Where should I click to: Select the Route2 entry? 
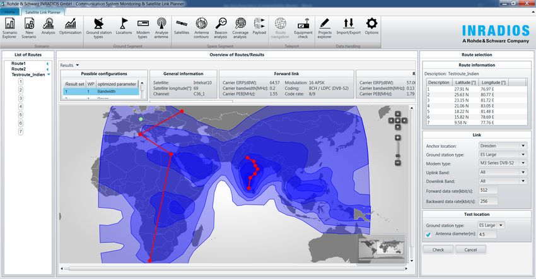[x=18, y=69]
